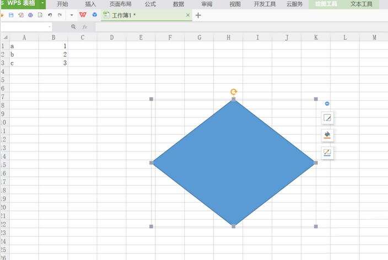The image size is (388, 260).
Task: Click the fx insert function icon
Action: point(85,26)
